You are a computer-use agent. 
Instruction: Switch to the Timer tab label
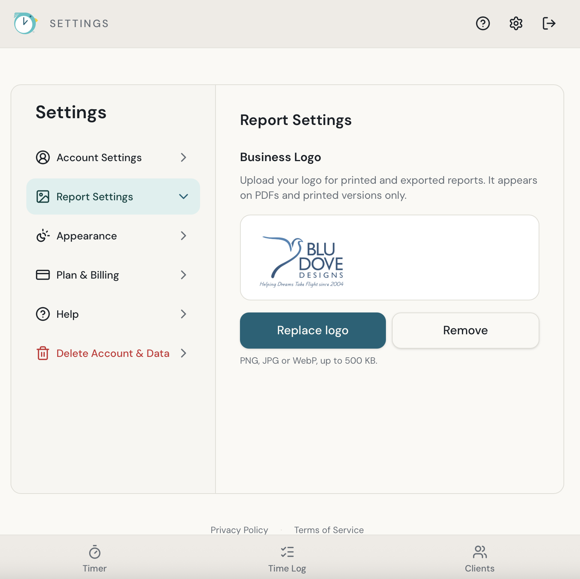pyautogui.click(x=95, y=568)
